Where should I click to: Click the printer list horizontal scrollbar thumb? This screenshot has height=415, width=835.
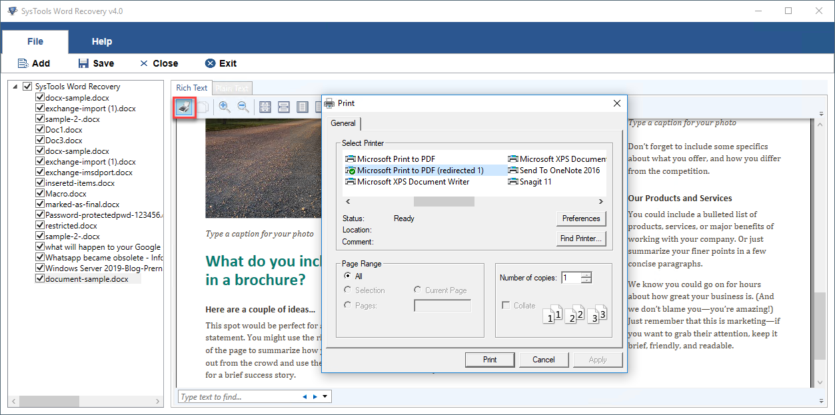click(444, 201)
